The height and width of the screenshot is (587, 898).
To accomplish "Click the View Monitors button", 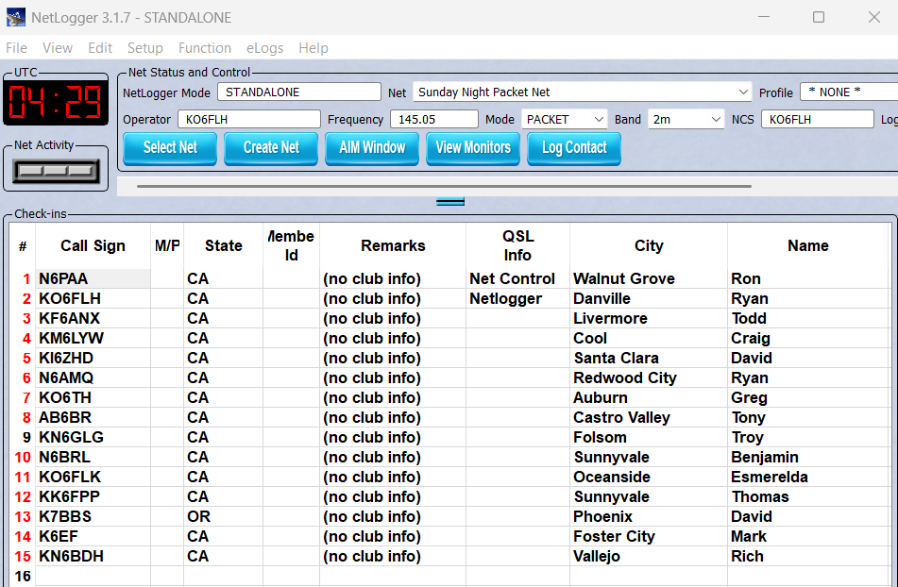I will (473, 148).
